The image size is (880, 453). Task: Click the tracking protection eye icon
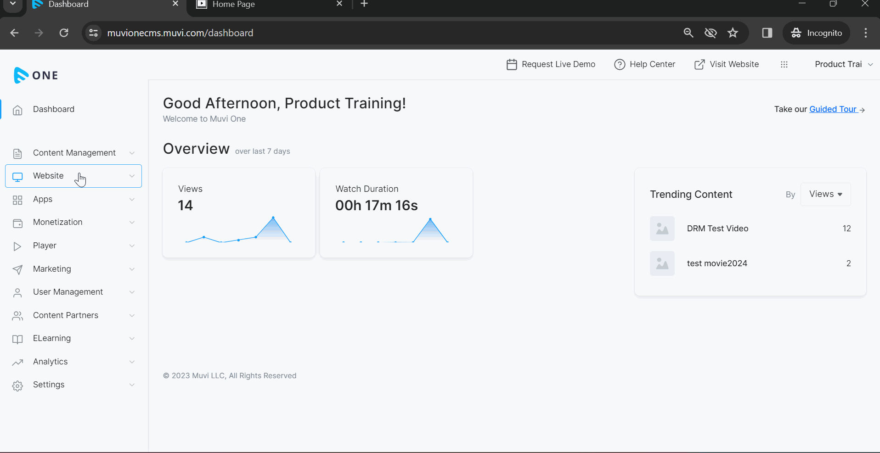[711, 33]
